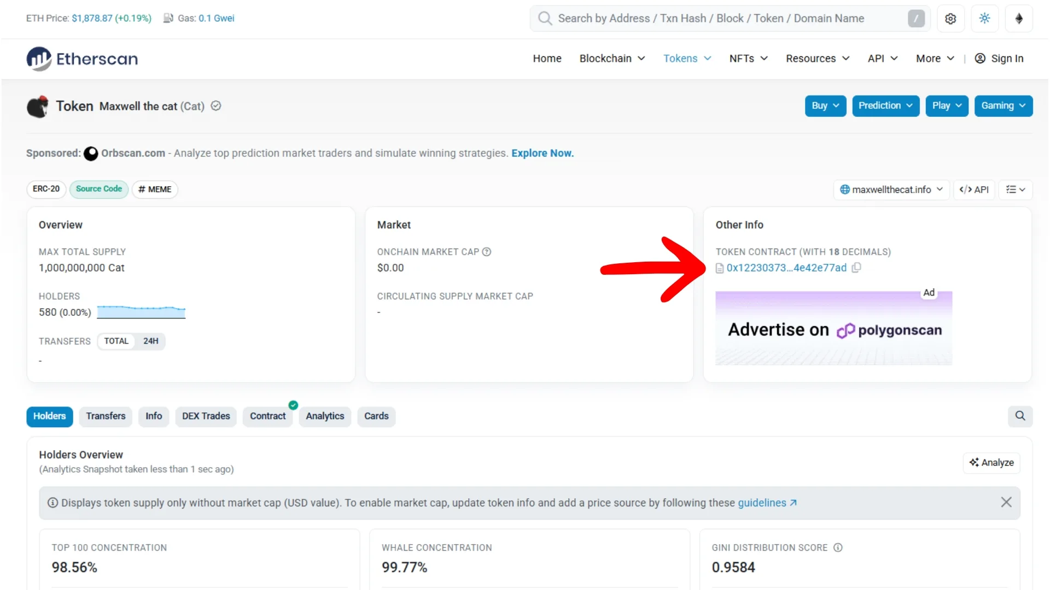Click the slash shortcut key icon

(x=916, y=19)
